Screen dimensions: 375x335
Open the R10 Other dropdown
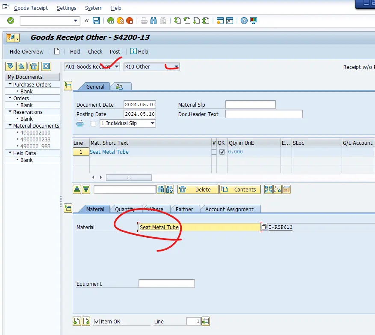pyautogui.click(x=176, y=67)
